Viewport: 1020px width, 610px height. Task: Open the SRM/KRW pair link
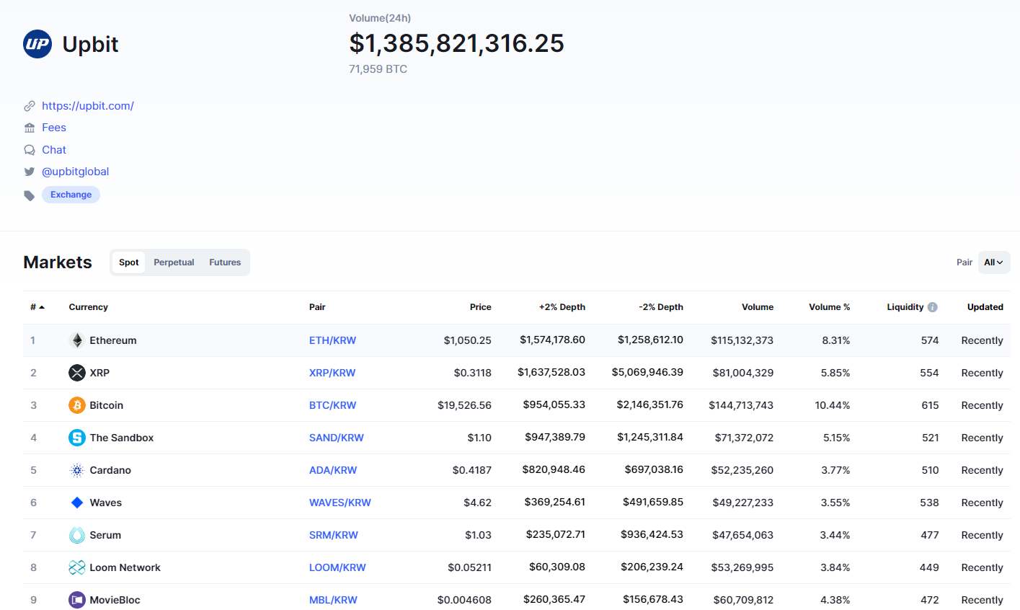(x=334, y=535)
